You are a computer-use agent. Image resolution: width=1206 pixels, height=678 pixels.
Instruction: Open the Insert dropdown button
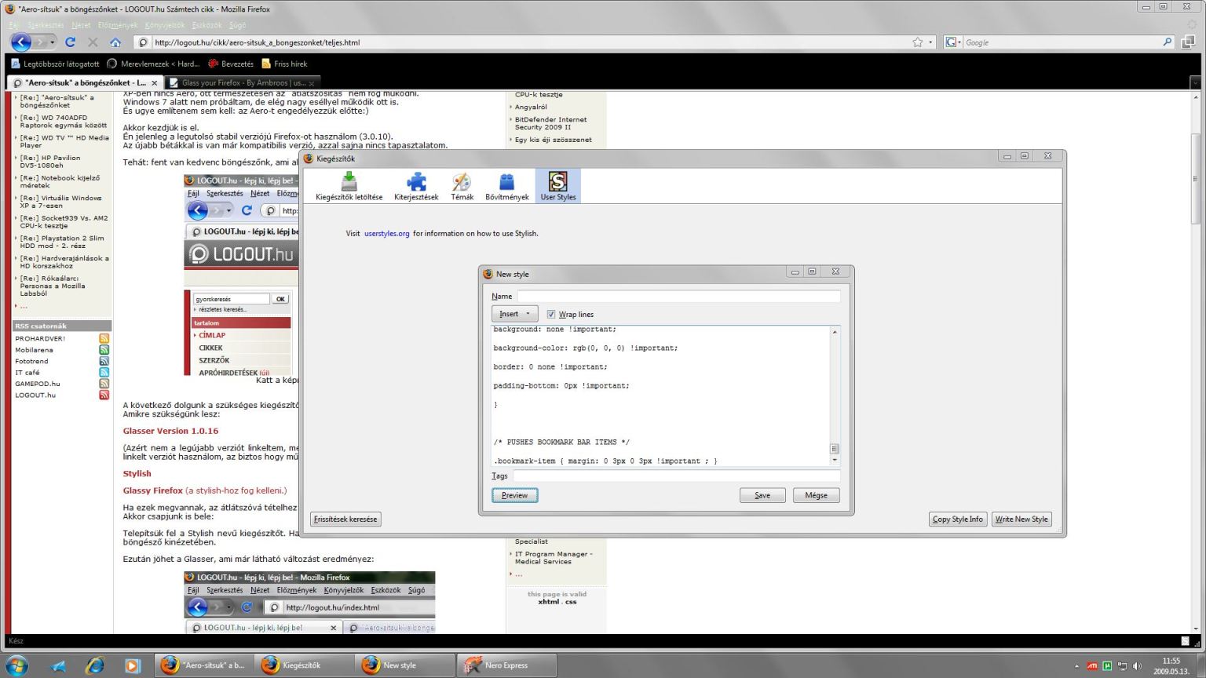pyautogui.click(x=514, y=314)
